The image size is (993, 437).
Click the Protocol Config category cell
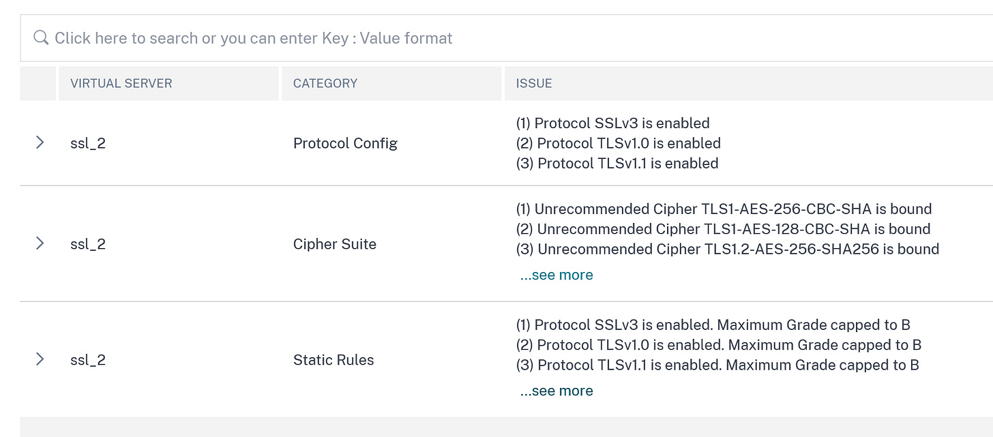click(345, 144)
